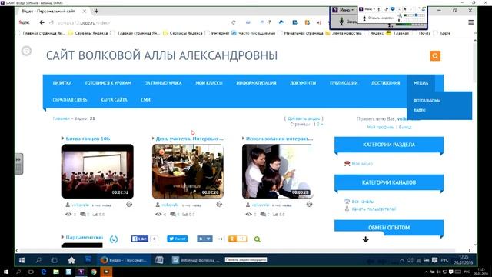Open settings gear for 'День учителя' video
This screenshot has height=277, width=492.
(219, 205)
